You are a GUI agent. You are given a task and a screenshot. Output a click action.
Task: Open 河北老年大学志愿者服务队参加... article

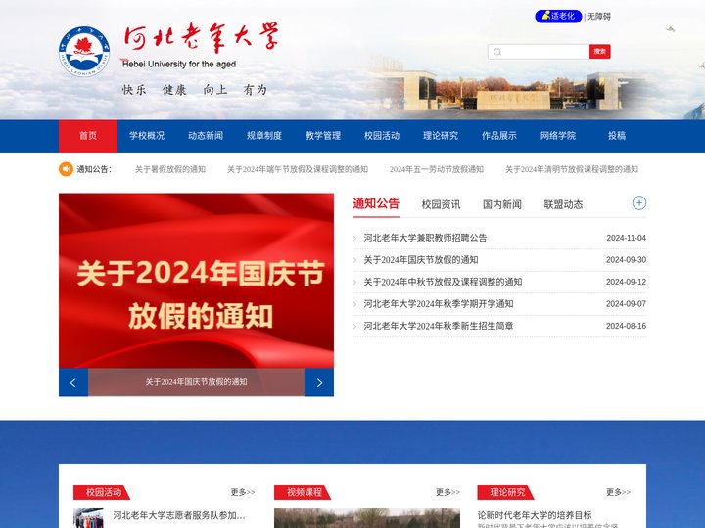(x=179, y=515)
